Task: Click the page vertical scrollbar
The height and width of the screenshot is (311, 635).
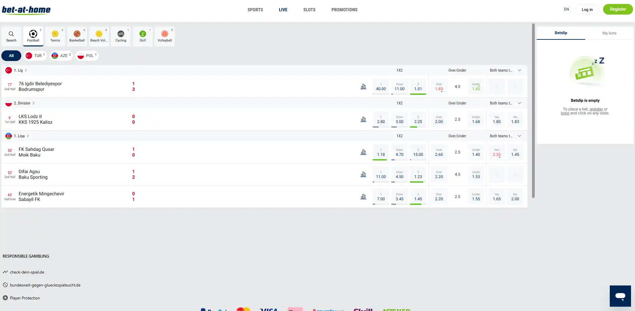Action: [533, 111]
